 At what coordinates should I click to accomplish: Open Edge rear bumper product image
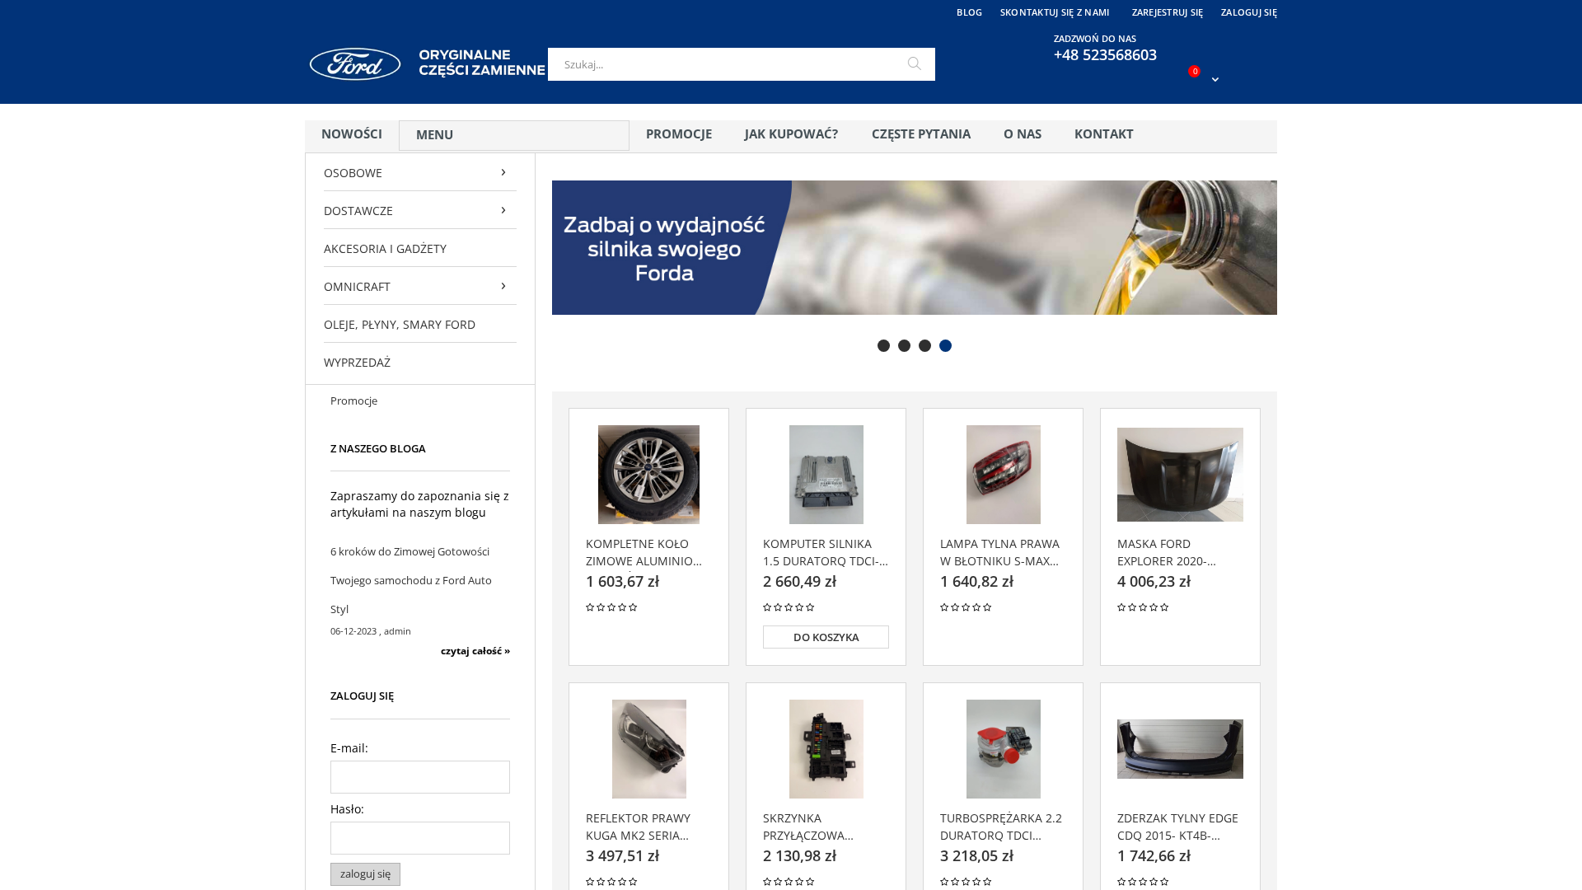pos(1180,749)
